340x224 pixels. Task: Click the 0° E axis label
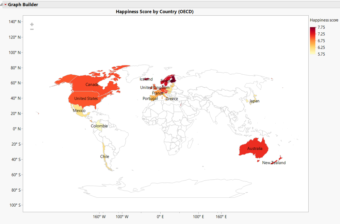(160, 217)
